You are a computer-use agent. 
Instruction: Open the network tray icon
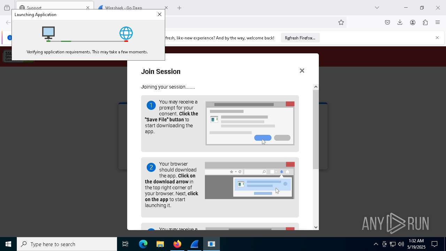393,244
